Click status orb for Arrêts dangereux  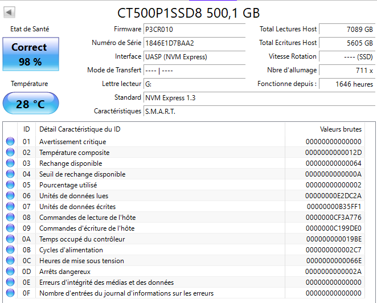(x=10, y=271)
